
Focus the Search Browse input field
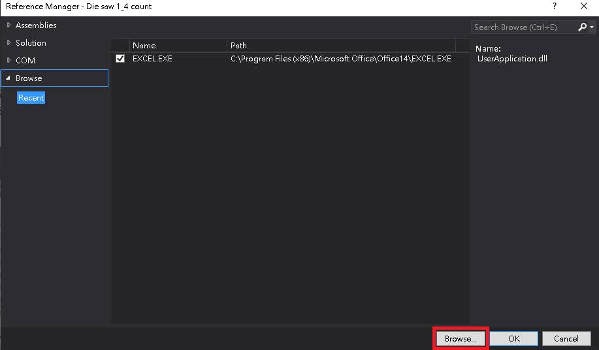pos(523,27)
